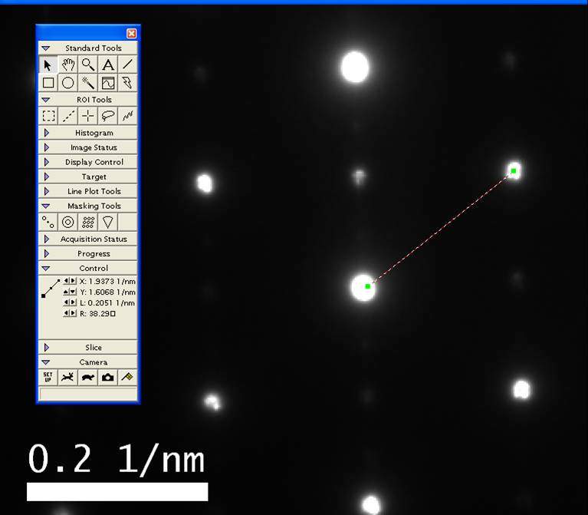Open the camera SET UP dialog
The height and width of the screenshot is (515, 588).
click(48, 377)
